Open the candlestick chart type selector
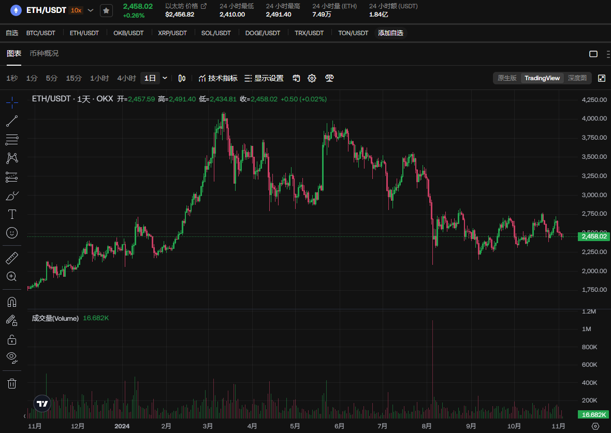The image size is (611, 433). pyautogui.click(x=182, y=78)
